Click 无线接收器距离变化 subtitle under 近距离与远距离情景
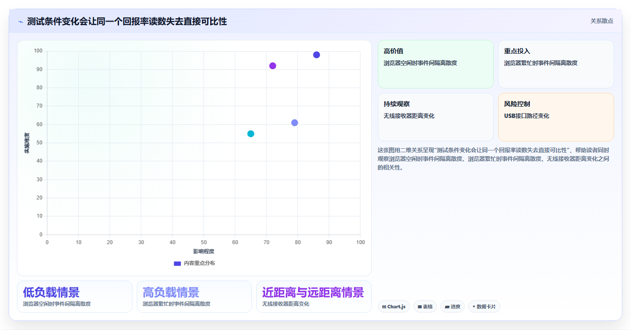This screenshot has width=631, height=330. (x=286, y=304)
